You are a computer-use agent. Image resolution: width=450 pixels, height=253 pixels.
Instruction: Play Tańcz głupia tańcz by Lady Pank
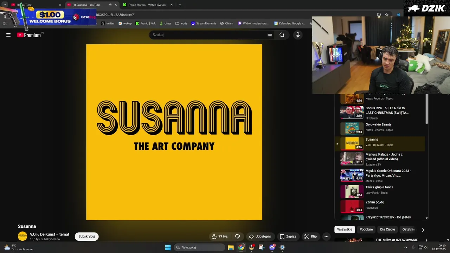[380, 192]
